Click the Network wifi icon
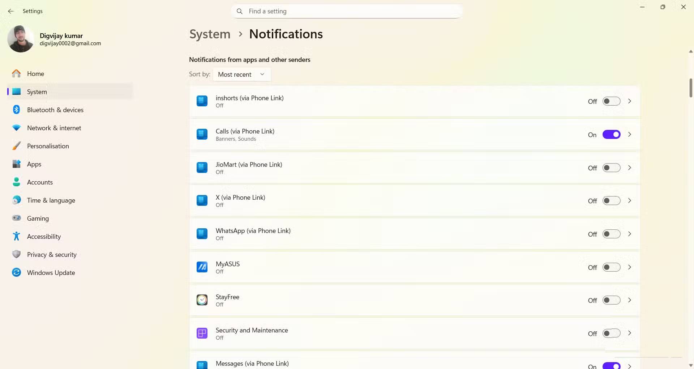The image size is (694, 369). (x=16, y=128)
